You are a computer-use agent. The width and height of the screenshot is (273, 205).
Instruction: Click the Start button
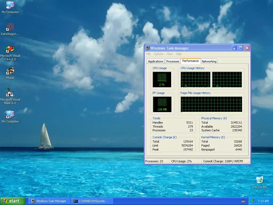(13, 201)
